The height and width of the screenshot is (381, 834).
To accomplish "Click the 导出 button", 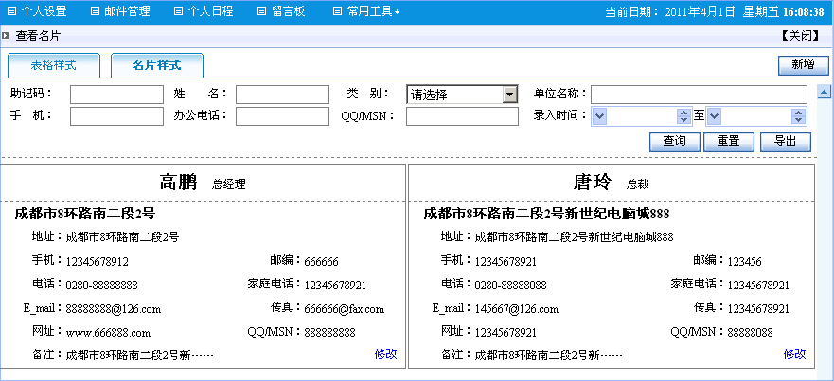I will 786,142.
